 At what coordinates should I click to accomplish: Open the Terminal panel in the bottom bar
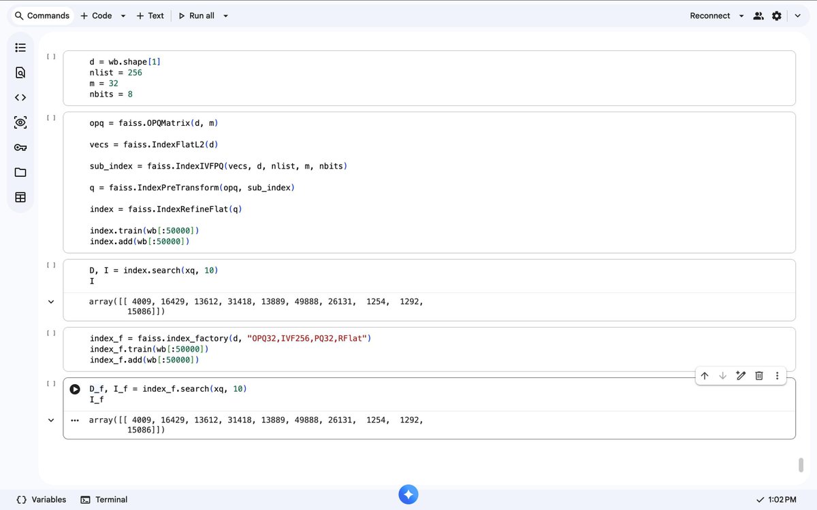(x=104, y=499)
